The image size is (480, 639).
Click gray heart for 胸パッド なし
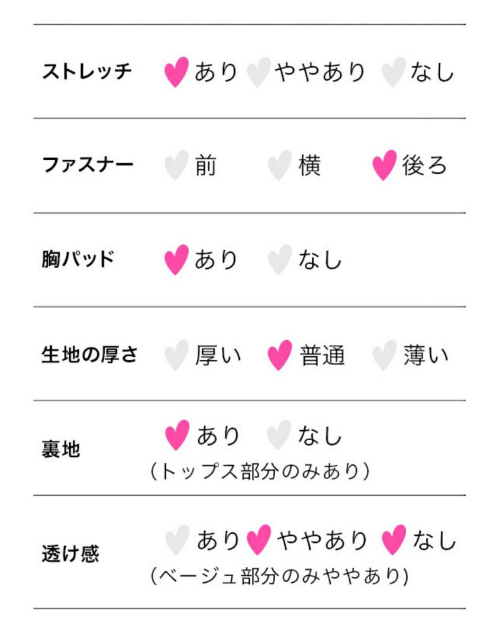click(280, 260)
